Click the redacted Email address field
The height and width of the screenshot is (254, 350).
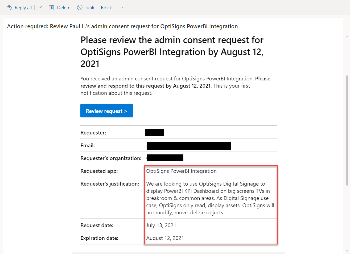[x=189, y=146]
